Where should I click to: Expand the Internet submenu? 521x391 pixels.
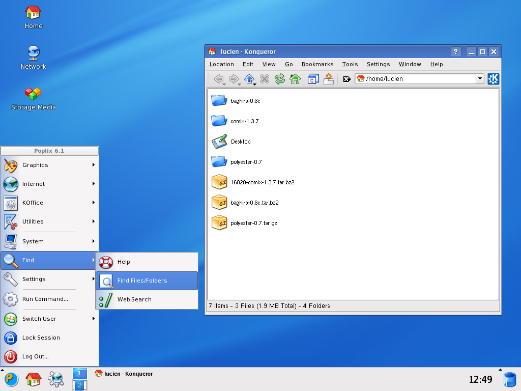coord(49,184)
